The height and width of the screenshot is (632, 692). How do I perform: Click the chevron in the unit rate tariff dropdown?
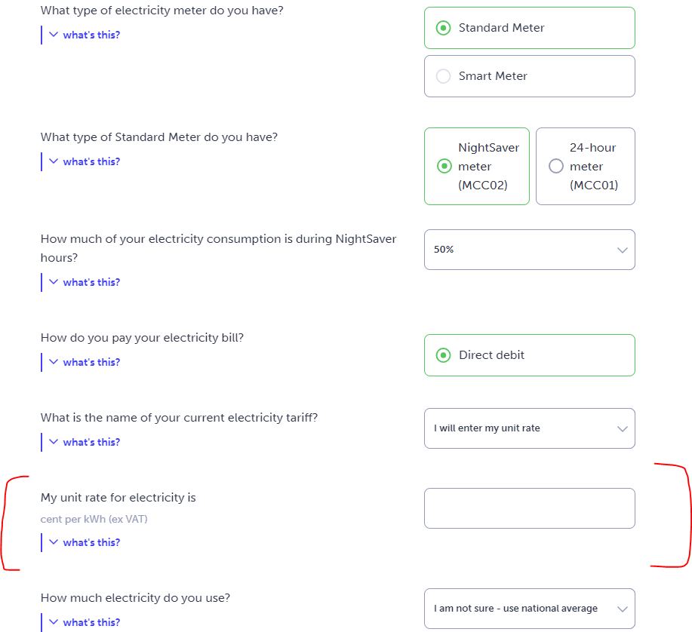[622, 428]
